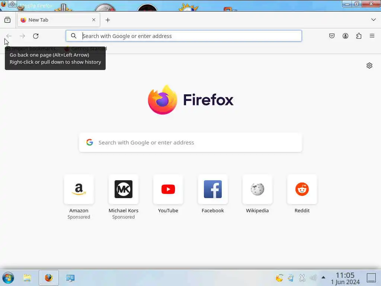Open the desktop settings taskbar icon
This screenshot has width=381, height=286.
point(70,278)
